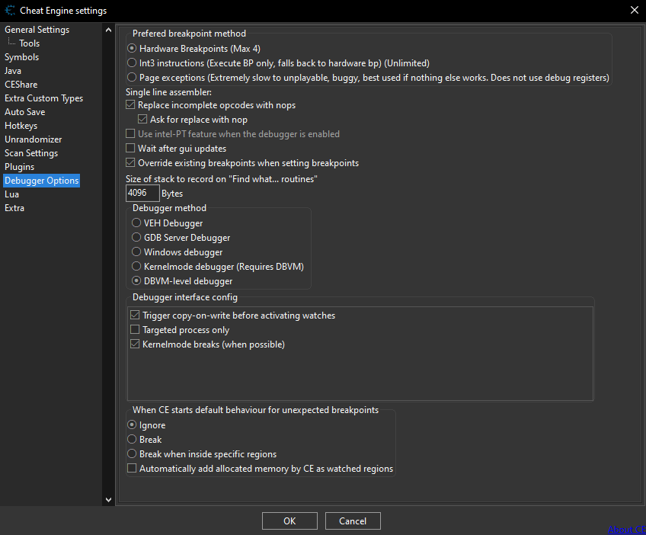
Task: Click the stack size Bytes input field
Action: [x=142, y=194]
